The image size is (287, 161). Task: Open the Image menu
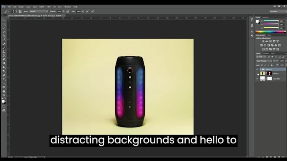(21, 7)
